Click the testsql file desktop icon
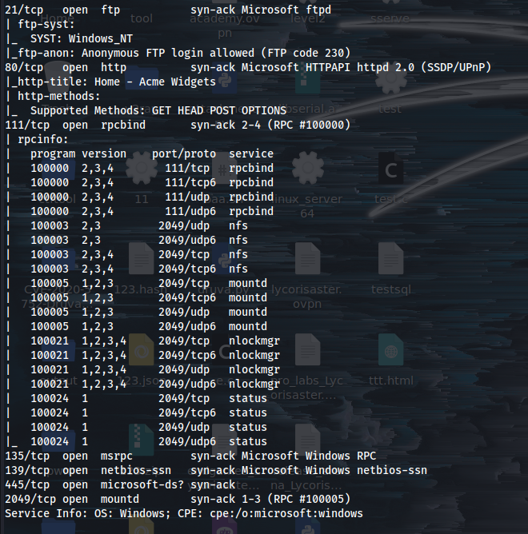The image size is (528, 534). pyautogui.click(x=390, y=258)
